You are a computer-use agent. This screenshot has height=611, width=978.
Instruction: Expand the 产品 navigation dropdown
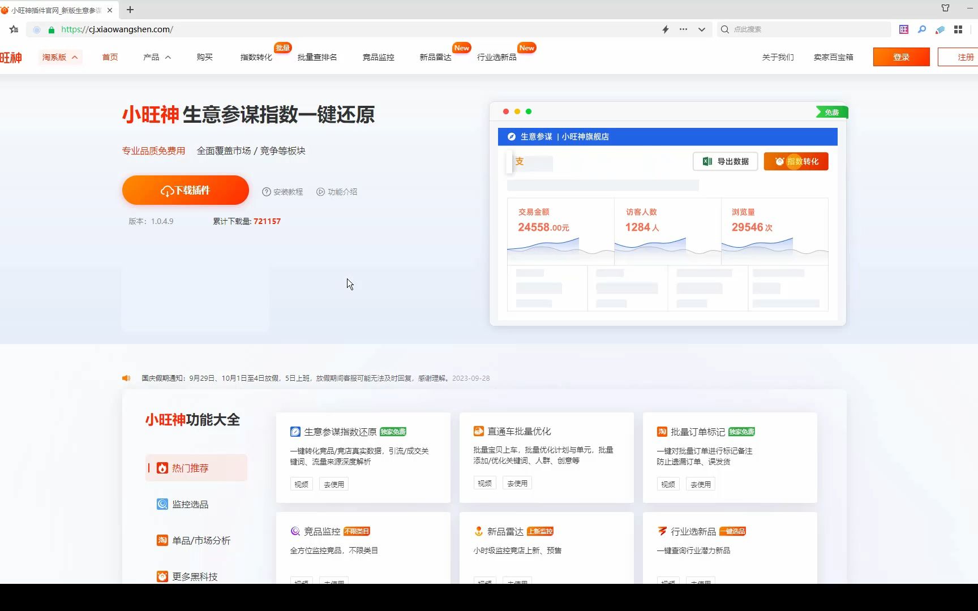[157, 57]
